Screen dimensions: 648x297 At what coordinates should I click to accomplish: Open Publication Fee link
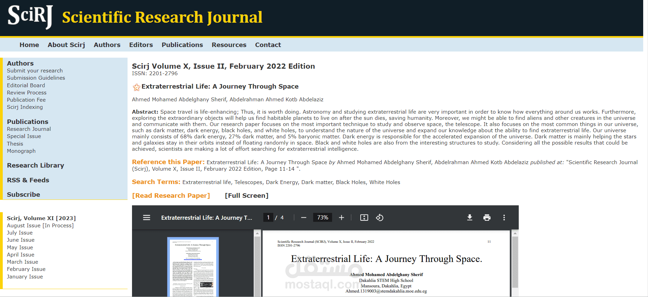point(26,100)
